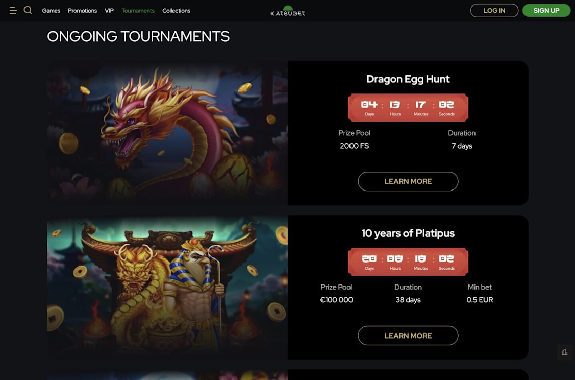Open the hamburger menu icon
Screen dimensions: 575x380
13,11
